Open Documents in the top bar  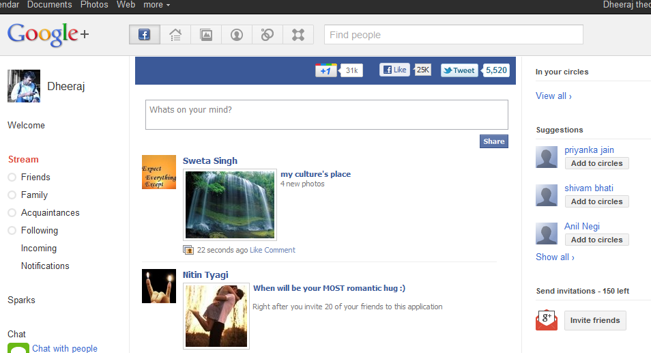pyautogui.click(x=49, y=5)
